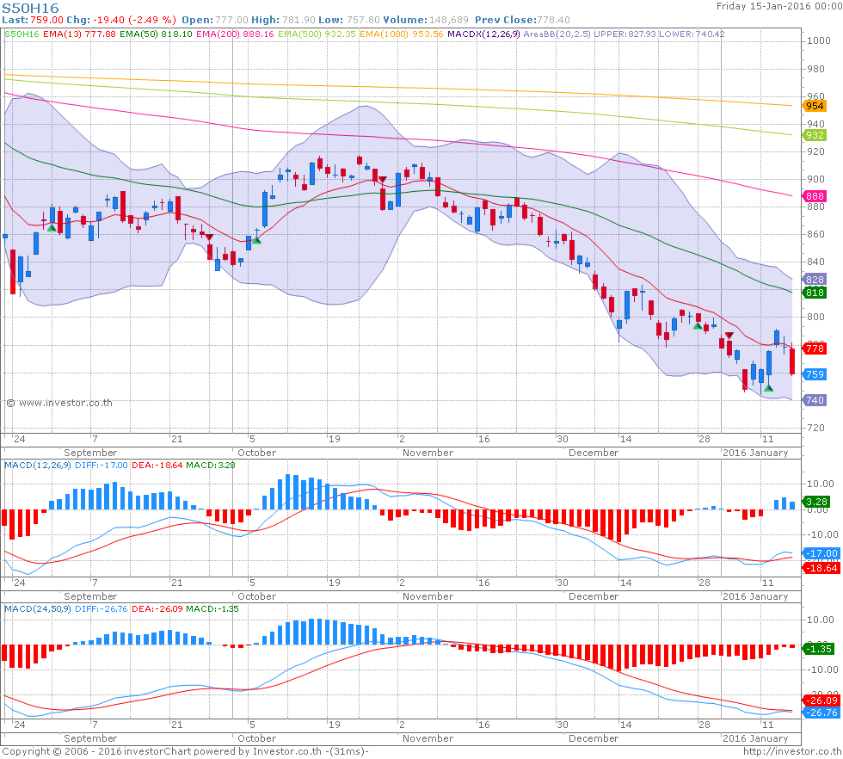843x759 pixels.
Task: Click the DEA:-26.09 readout
Action: pyautogui.click(x=157, y=609)
